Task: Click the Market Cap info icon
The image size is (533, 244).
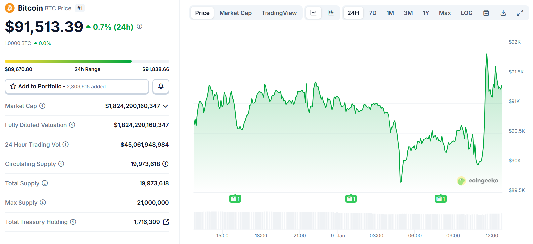Action: coord(42,106)
